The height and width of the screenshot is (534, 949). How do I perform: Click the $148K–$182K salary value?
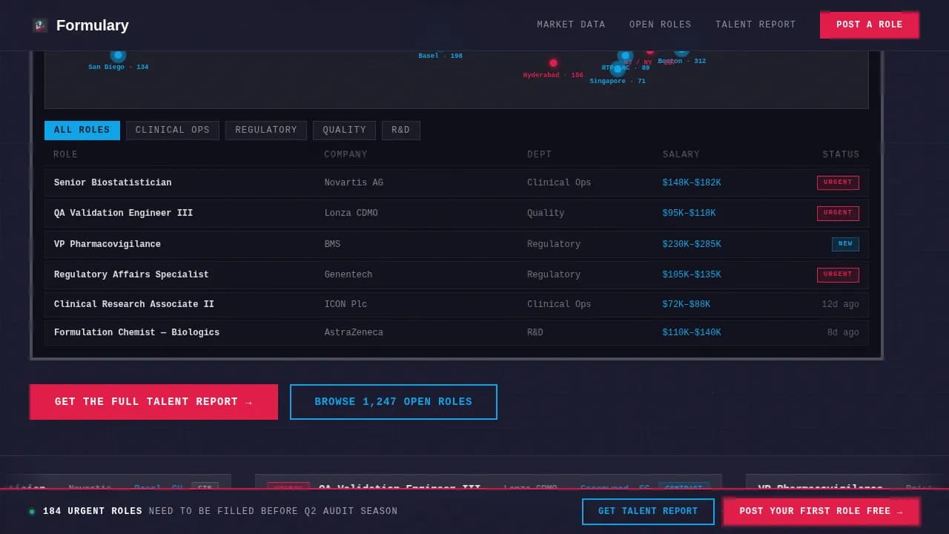click(x=692, y=182)
